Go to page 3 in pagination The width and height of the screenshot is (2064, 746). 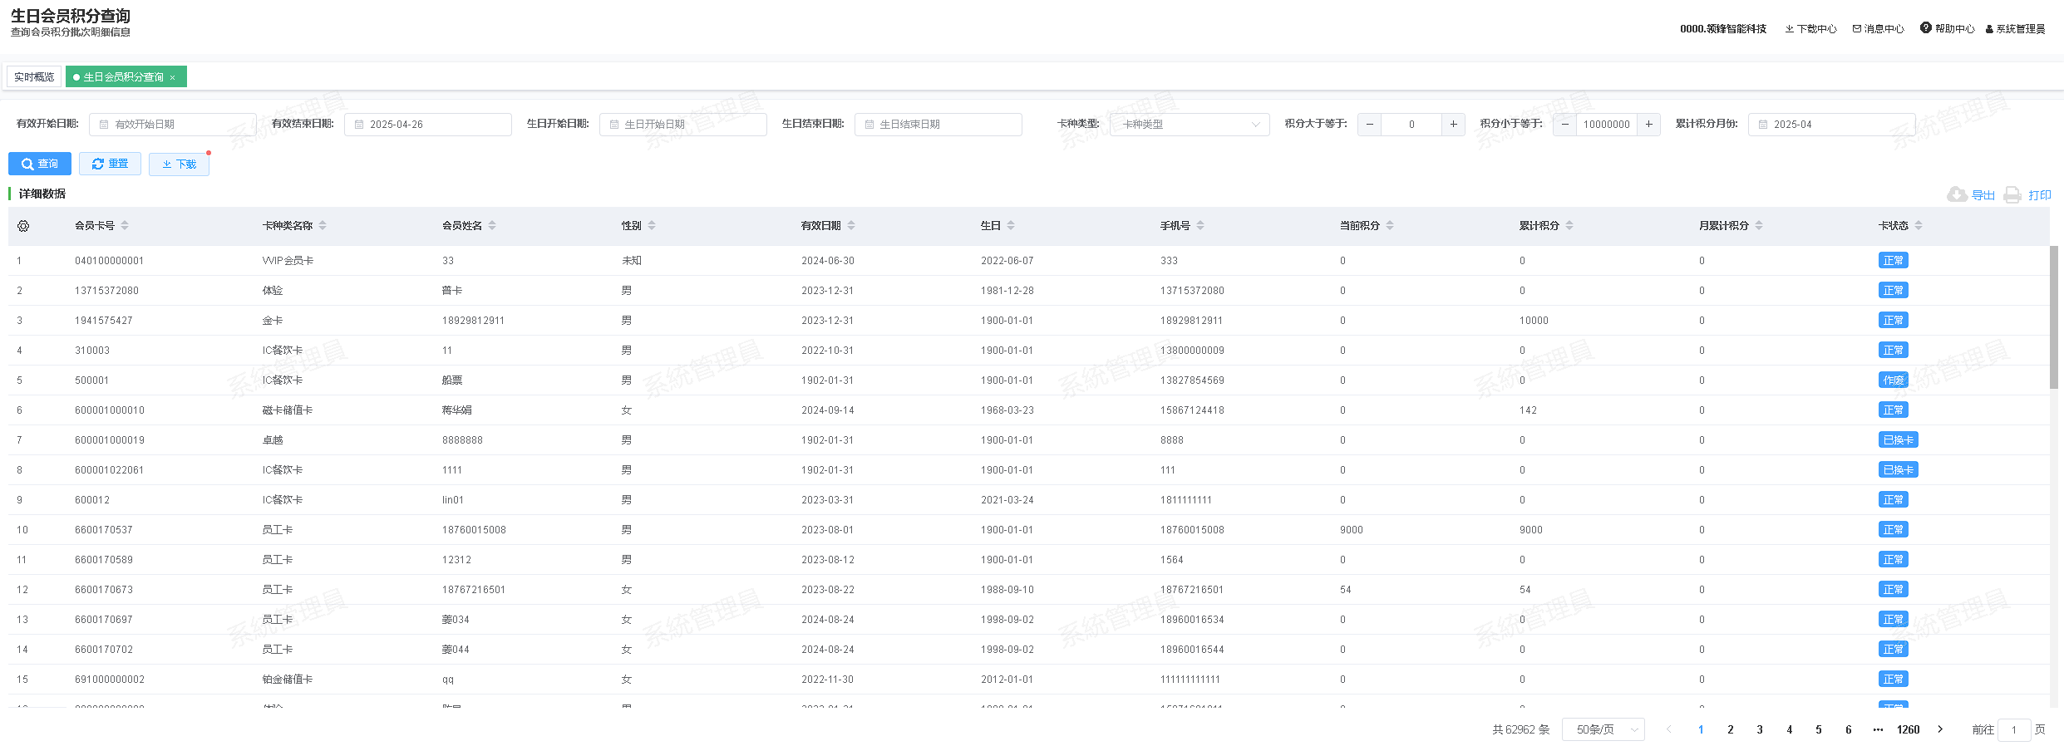point(1760,729)
